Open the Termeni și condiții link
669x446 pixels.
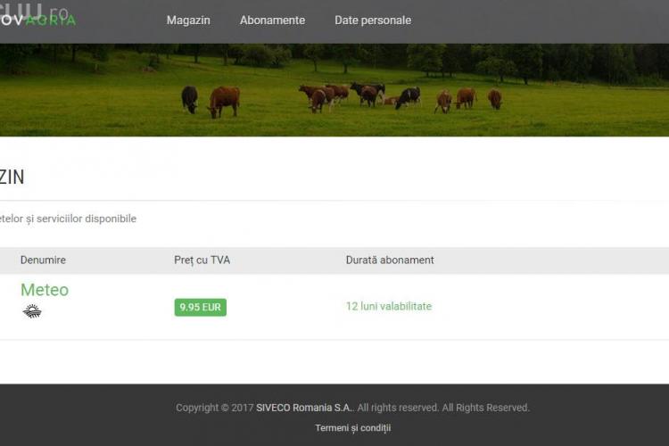pyautogui.click(x=352, y=428)
